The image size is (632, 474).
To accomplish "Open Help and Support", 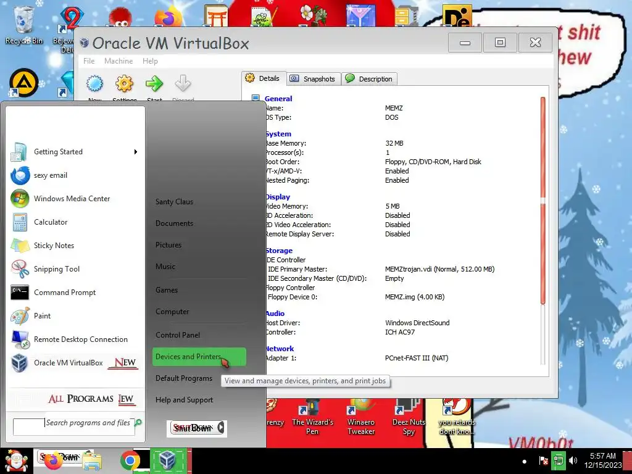I will [x=184, y=400].
